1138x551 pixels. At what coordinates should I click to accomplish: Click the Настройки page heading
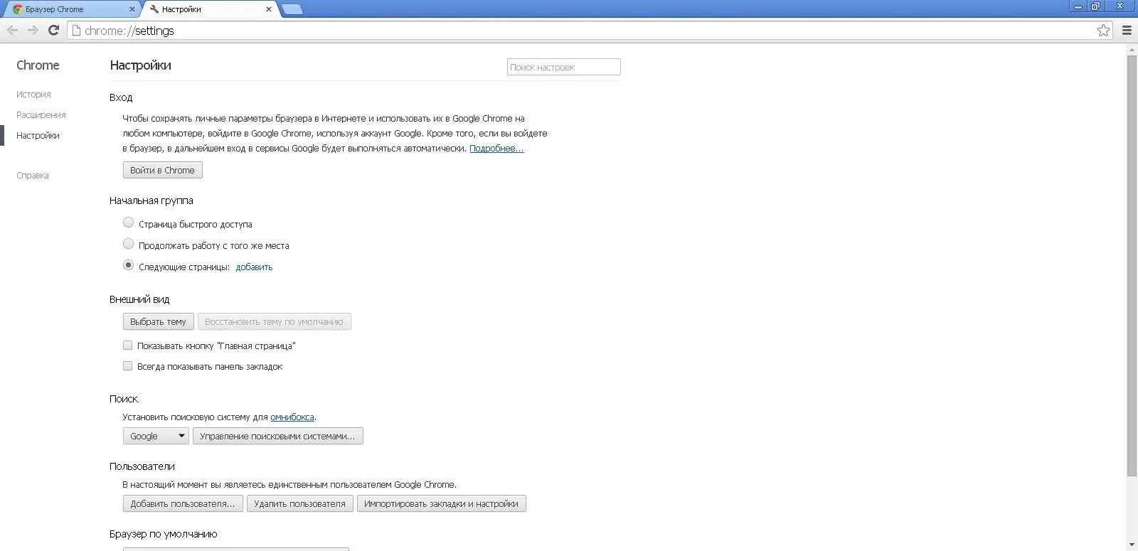(140, 65)
